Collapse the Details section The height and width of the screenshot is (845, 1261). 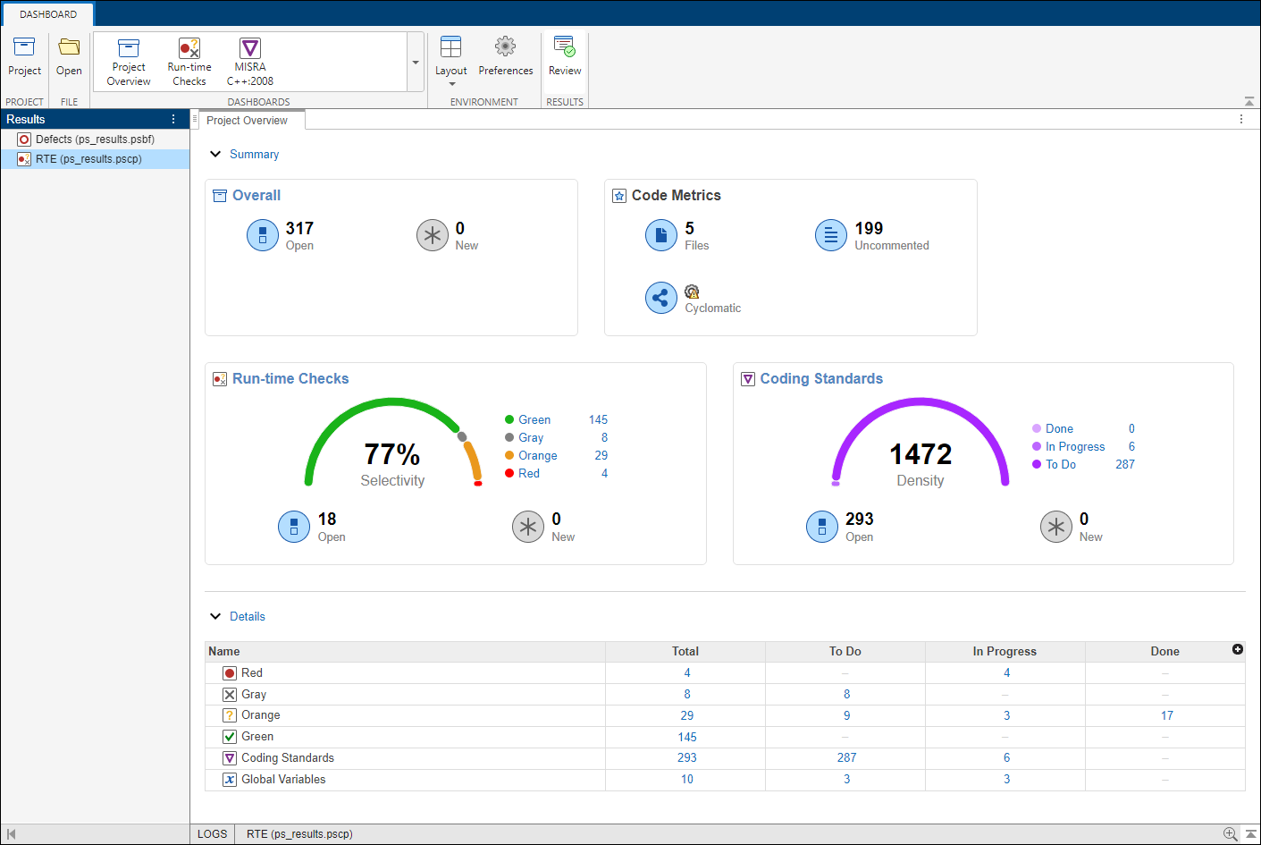(x=215, y=616)
